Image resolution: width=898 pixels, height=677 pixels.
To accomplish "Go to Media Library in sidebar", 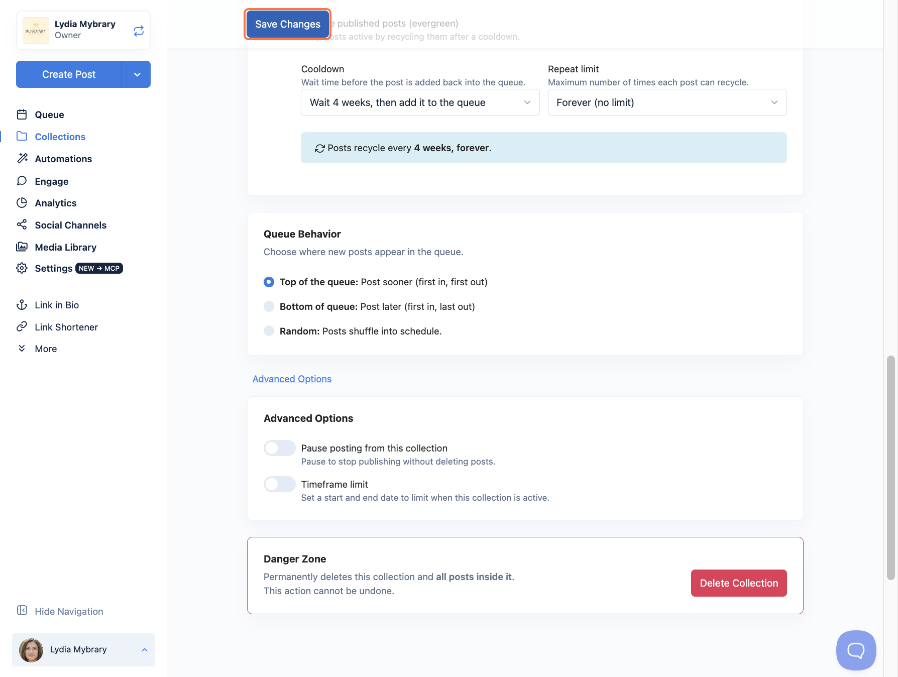I will [x=65, y=247].
